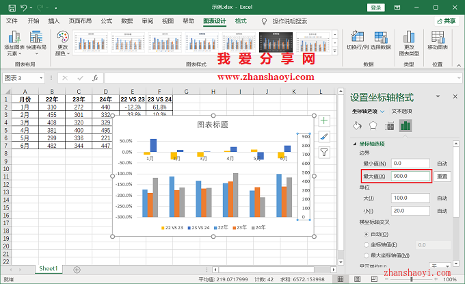The height and width of the screenshot is (284, 465).
Task: Click the lightbulb Tell Me icon
Action: (x=264, y=21)
